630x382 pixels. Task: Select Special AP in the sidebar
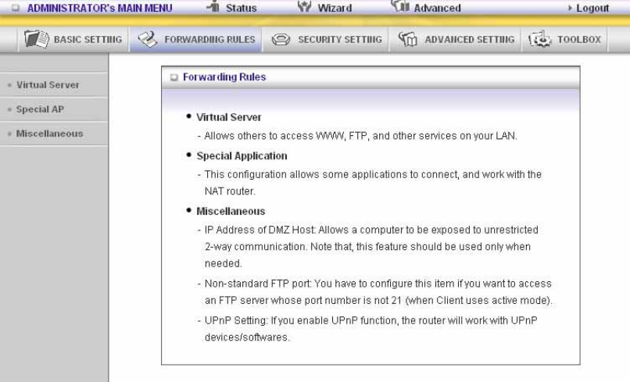coord(40,109)
